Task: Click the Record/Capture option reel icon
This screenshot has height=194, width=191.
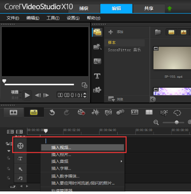Action: pyautogui.click(x=81, y=112)
